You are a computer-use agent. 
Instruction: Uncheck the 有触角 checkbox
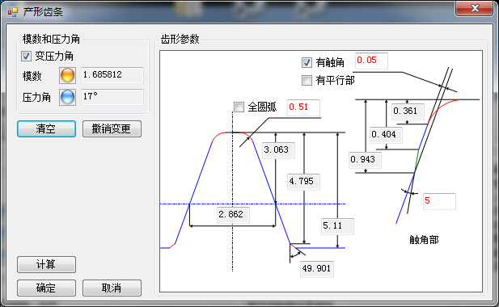tap(307, 62)
